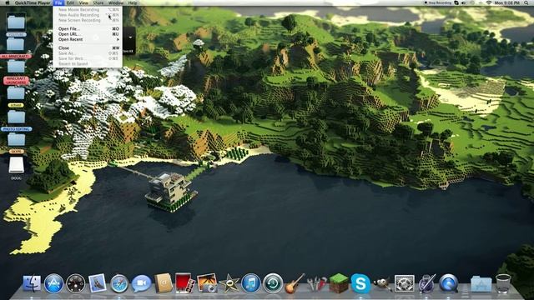
Task: Launch Minecraft grass block in dock
Action: pyautogui.click(x=339, y=283)
